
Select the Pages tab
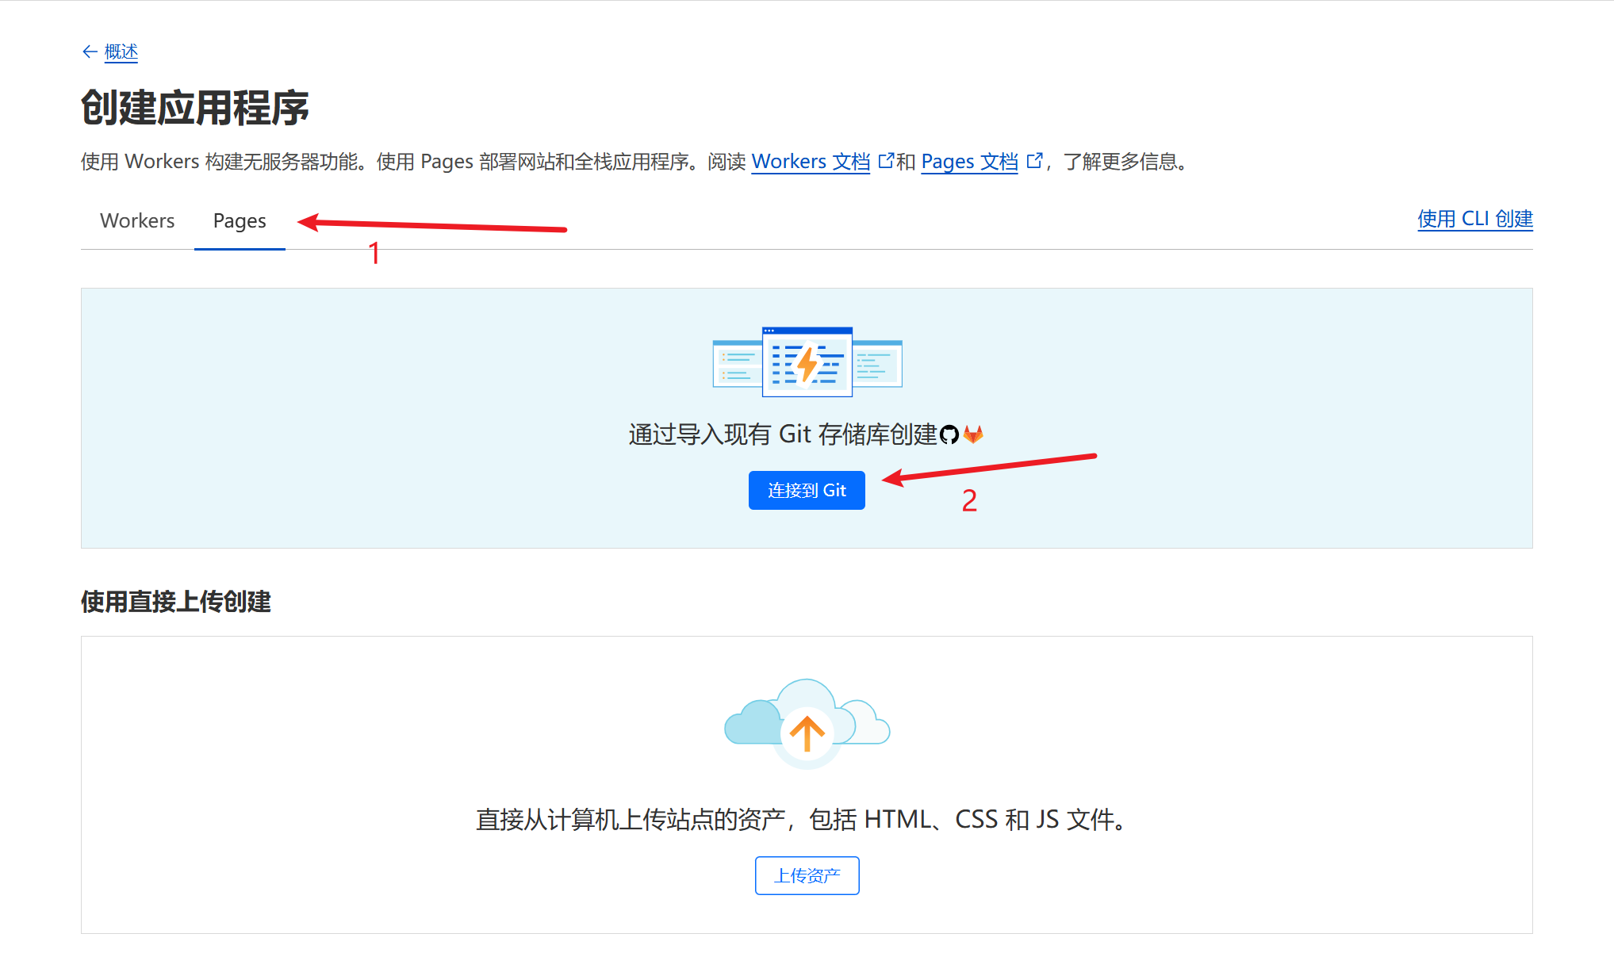click(240, 220)
